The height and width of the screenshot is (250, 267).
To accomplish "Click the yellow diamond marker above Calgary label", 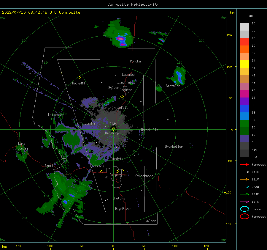I will (117, 171).
